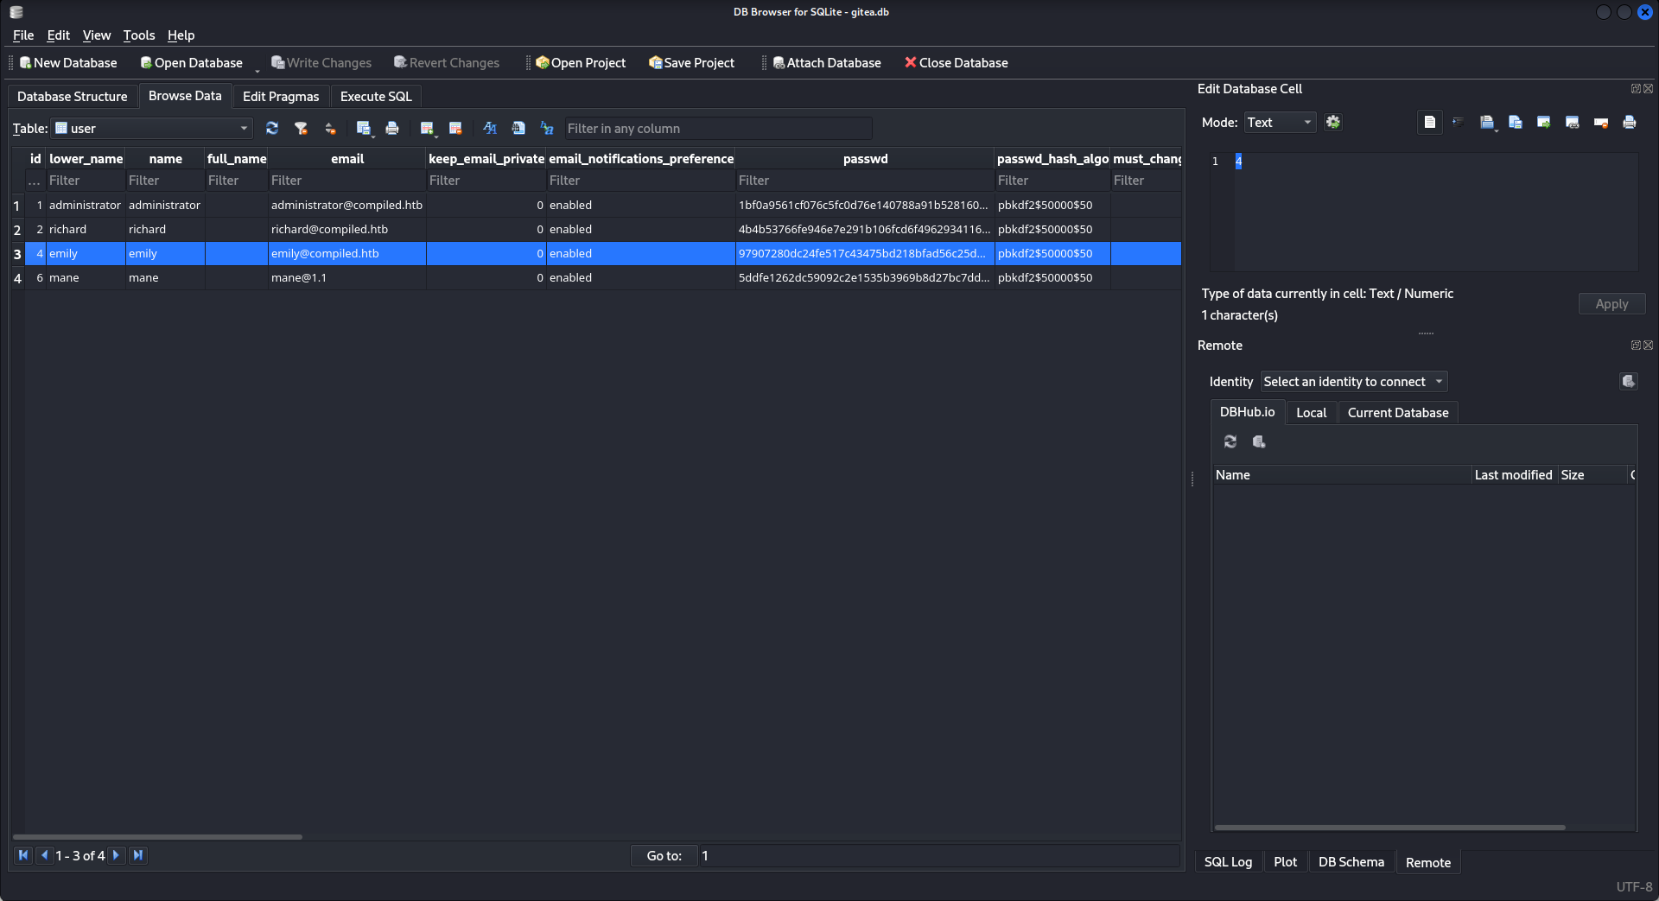Select the Local tab in Remote panel

click(1311, 413)
